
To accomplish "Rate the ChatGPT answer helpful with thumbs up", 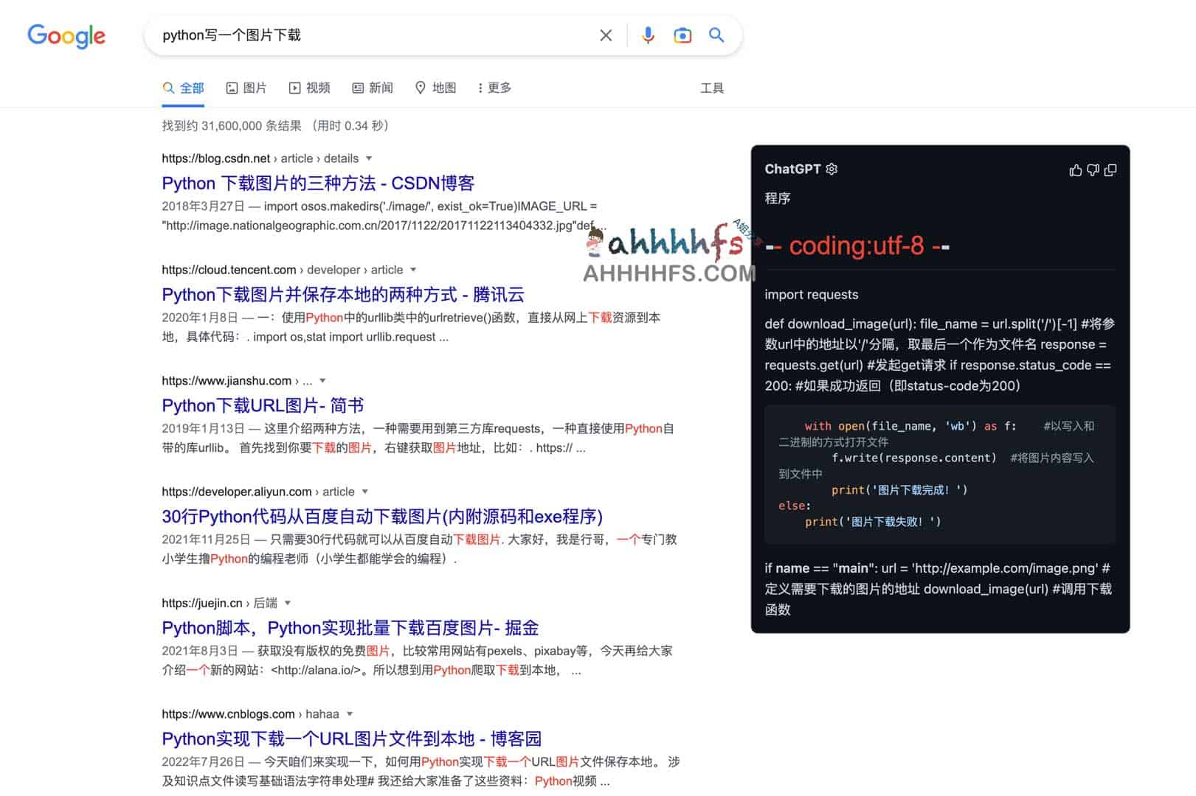I will coord(1075,169).
